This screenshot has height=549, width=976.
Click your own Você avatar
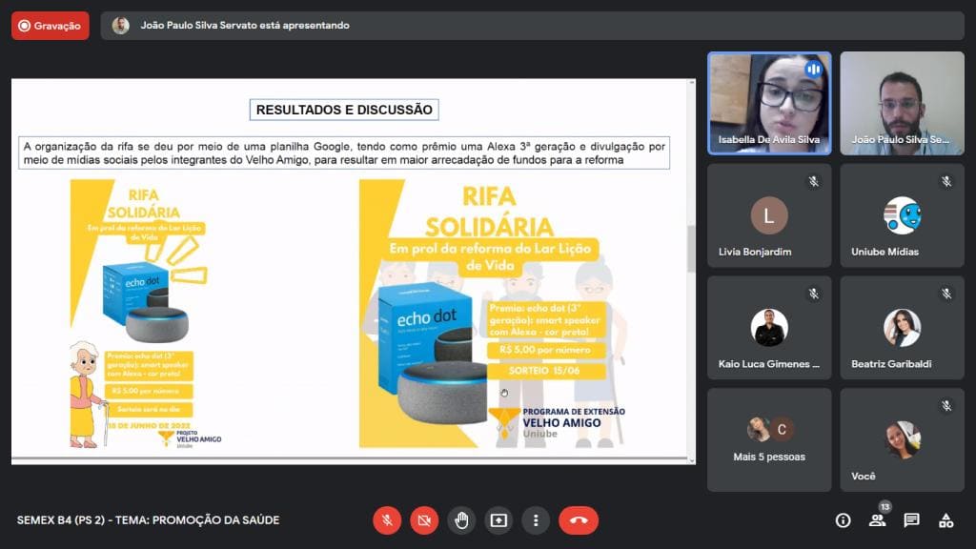coord(902,439)
